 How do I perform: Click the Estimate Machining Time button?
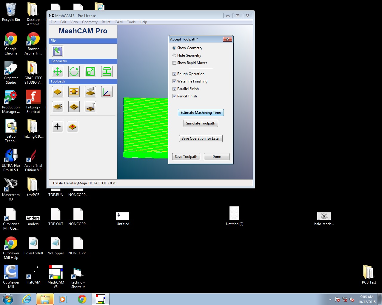[201, 113]
